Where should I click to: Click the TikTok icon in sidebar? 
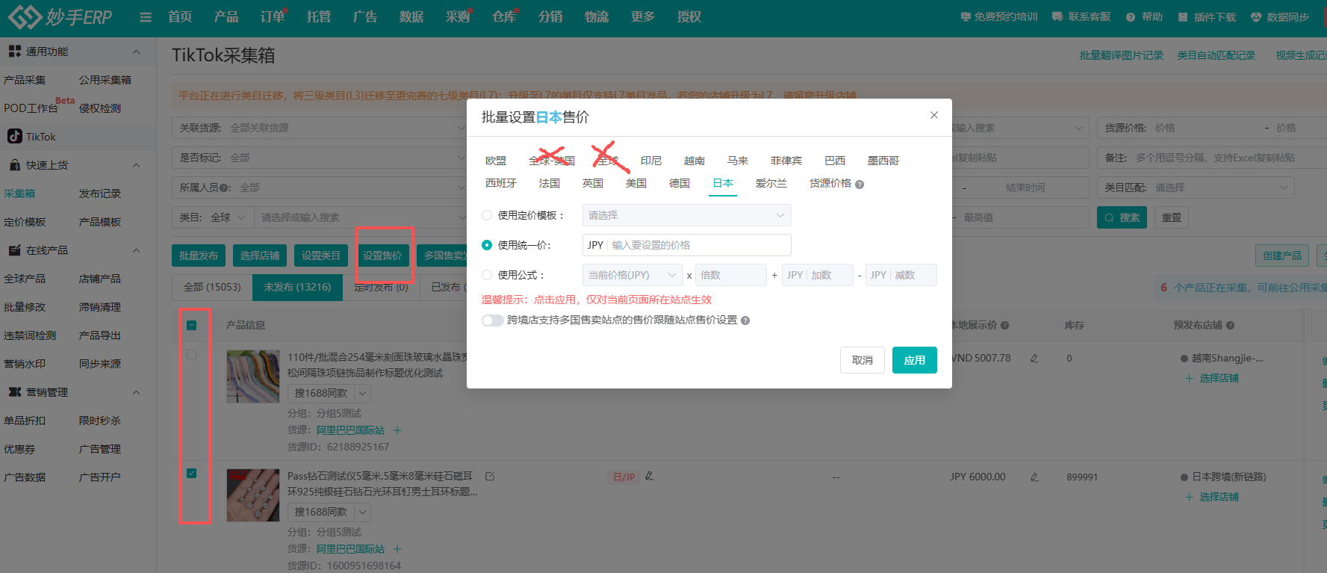tap(15, 137)
